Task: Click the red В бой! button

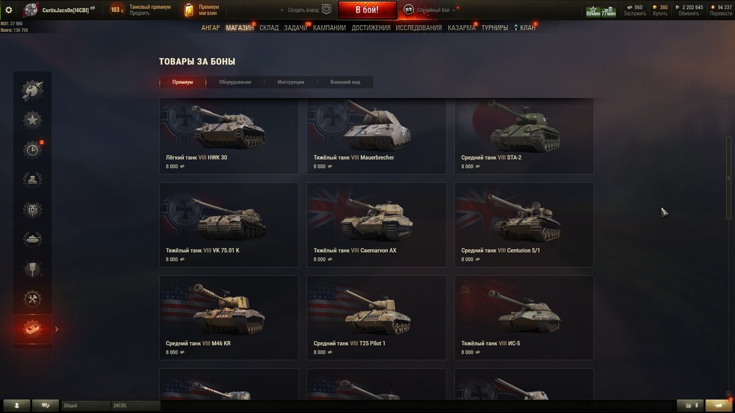Action: click(x=367, y=10)
